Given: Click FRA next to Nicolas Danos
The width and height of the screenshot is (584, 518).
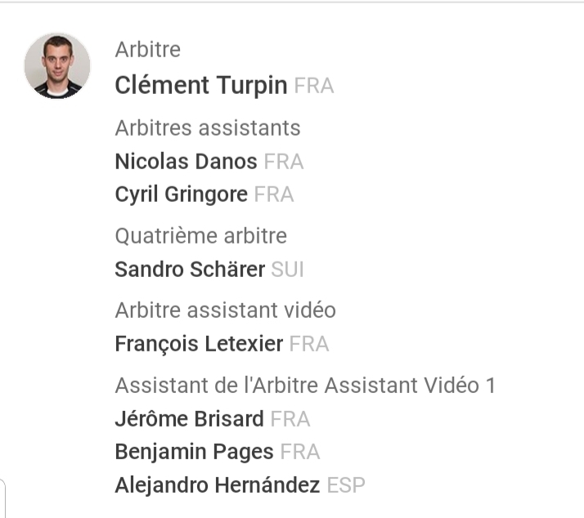Looking at the screenshot, I should click(284, 162).
